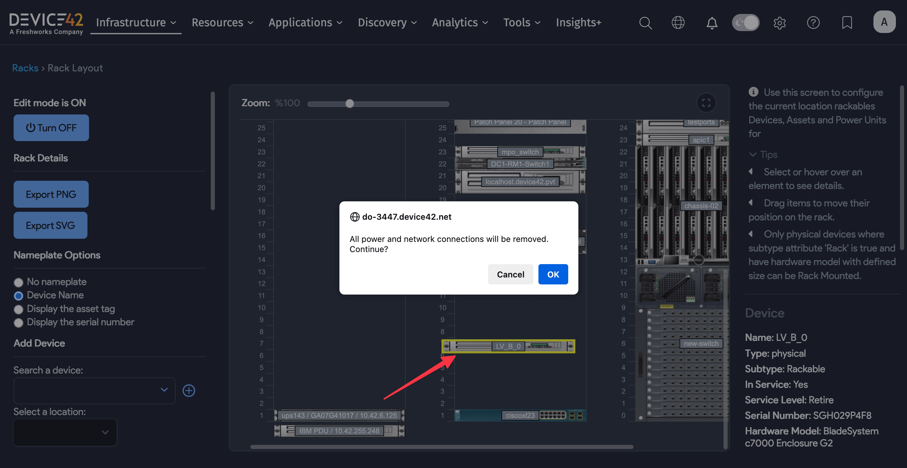Select the No nameplate radio option
907x468 pixels.
18,282
